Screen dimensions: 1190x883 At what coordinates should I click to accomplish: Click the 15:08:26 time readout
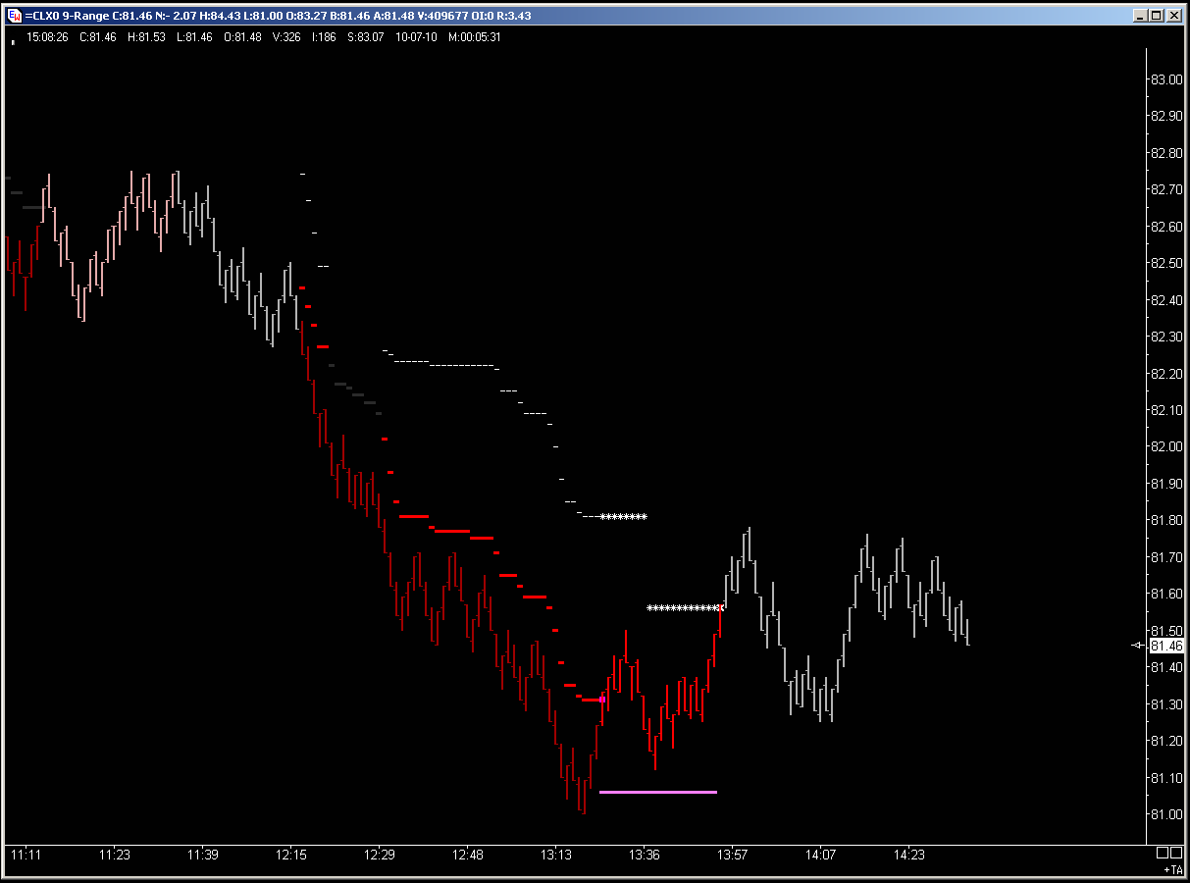[x=47, y=37]
